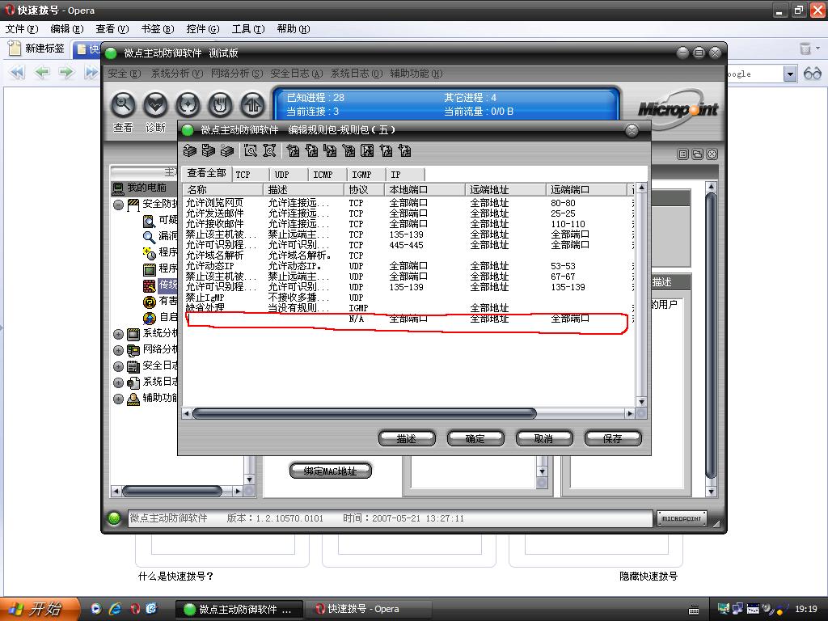The image size is (828, 621).
Task: Select the IP tab
Action: tap(405, 175)
